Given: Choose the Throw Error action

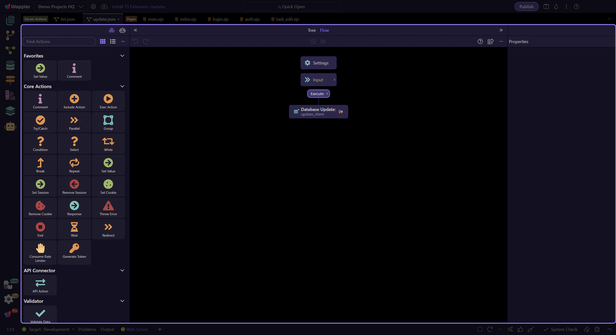Looking at the screenshot, I should coord(108,208).
